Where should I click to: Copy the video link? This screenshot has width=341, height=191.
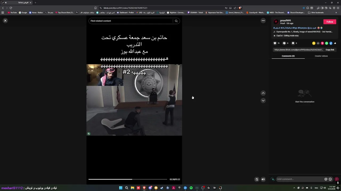[330, 50]
